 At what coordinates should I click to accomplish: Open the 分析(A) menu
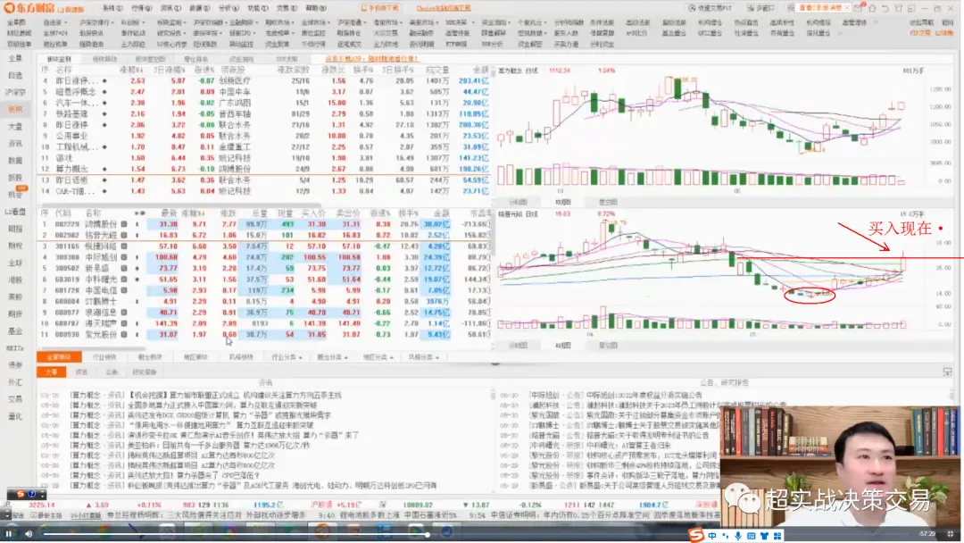click(229, 8)
